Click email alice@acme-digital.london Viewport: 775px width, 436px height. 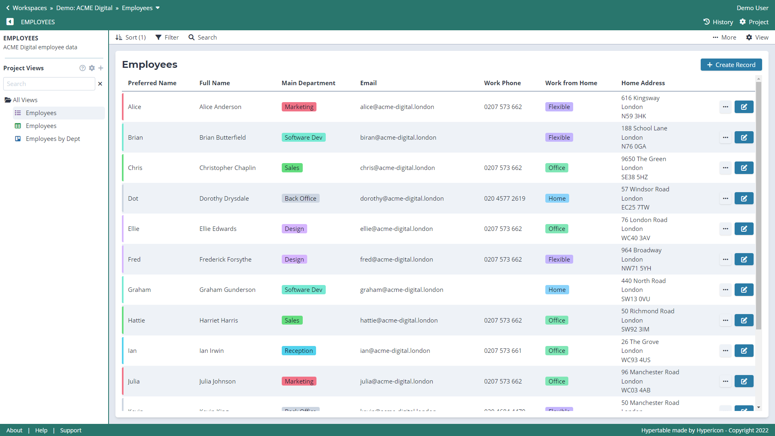click(397, 107)
